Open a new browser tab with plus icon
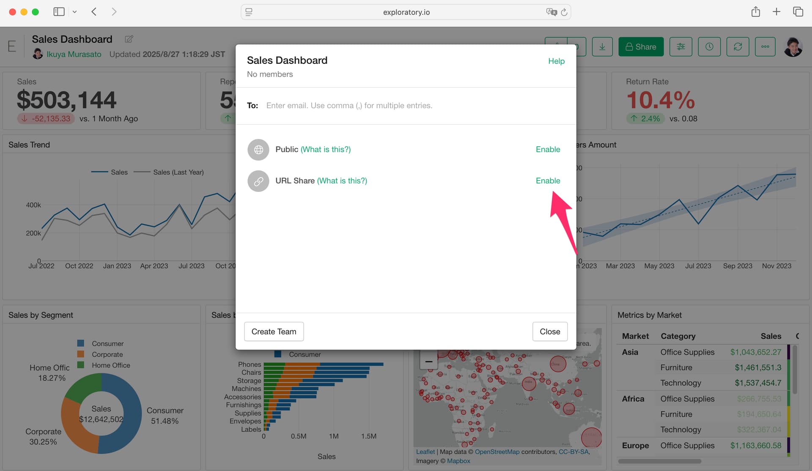 pyautogui.click(x=776, y=12)
